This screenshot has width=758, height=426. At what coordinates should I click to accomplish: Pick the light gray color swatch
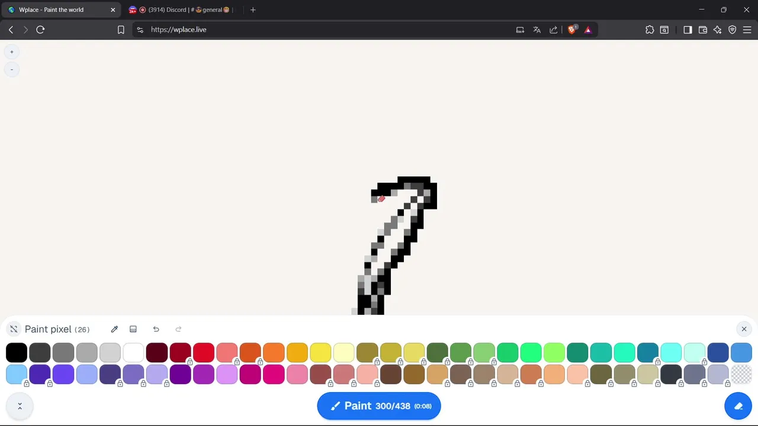pyautogui.click(x=110, y=353)
